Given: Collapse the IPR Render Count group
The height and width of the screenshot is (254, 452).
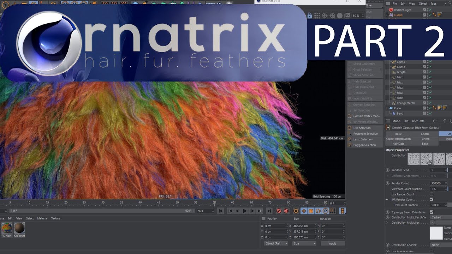Looking at the screenshot, I should pyautogui.click(x=387, y=200).
